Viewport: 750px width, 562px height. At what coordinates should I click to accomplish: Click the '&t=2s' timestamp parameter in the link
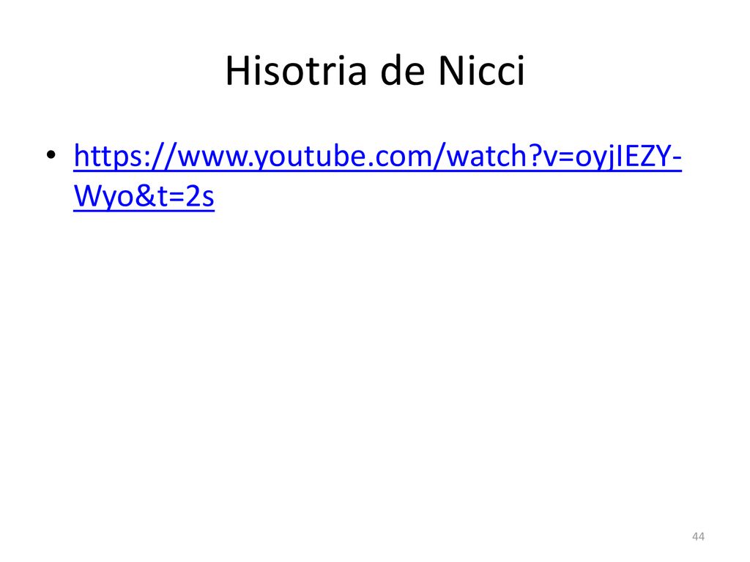(174, 196)
